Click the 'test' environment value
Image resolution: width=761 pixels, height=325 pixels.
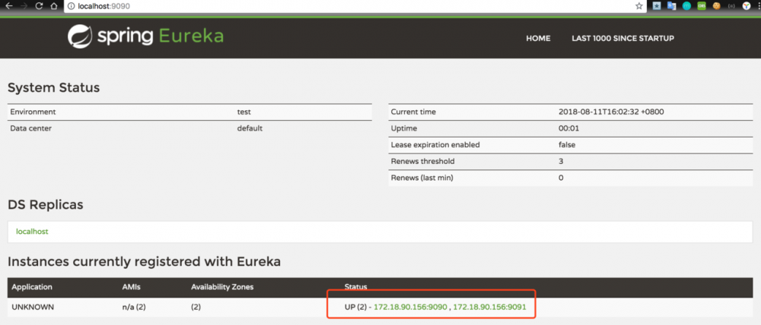[244, 112]
